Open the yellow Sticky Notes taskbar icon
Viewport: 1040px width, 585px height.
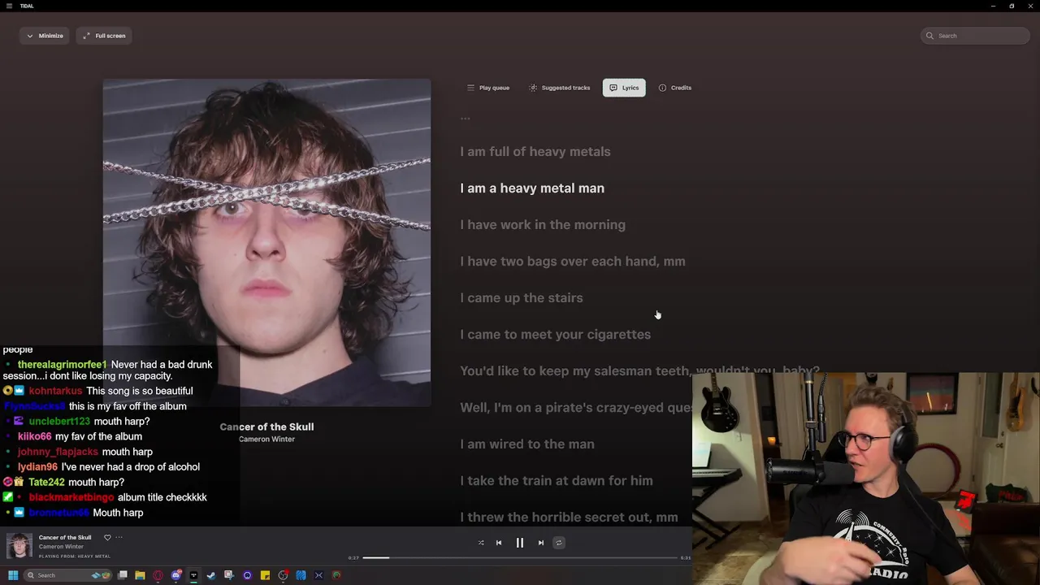click(x=265, y=575)
